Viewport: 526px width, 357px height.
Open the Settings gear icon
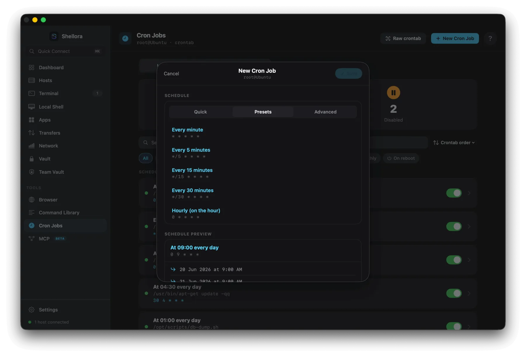pos(32,310)
